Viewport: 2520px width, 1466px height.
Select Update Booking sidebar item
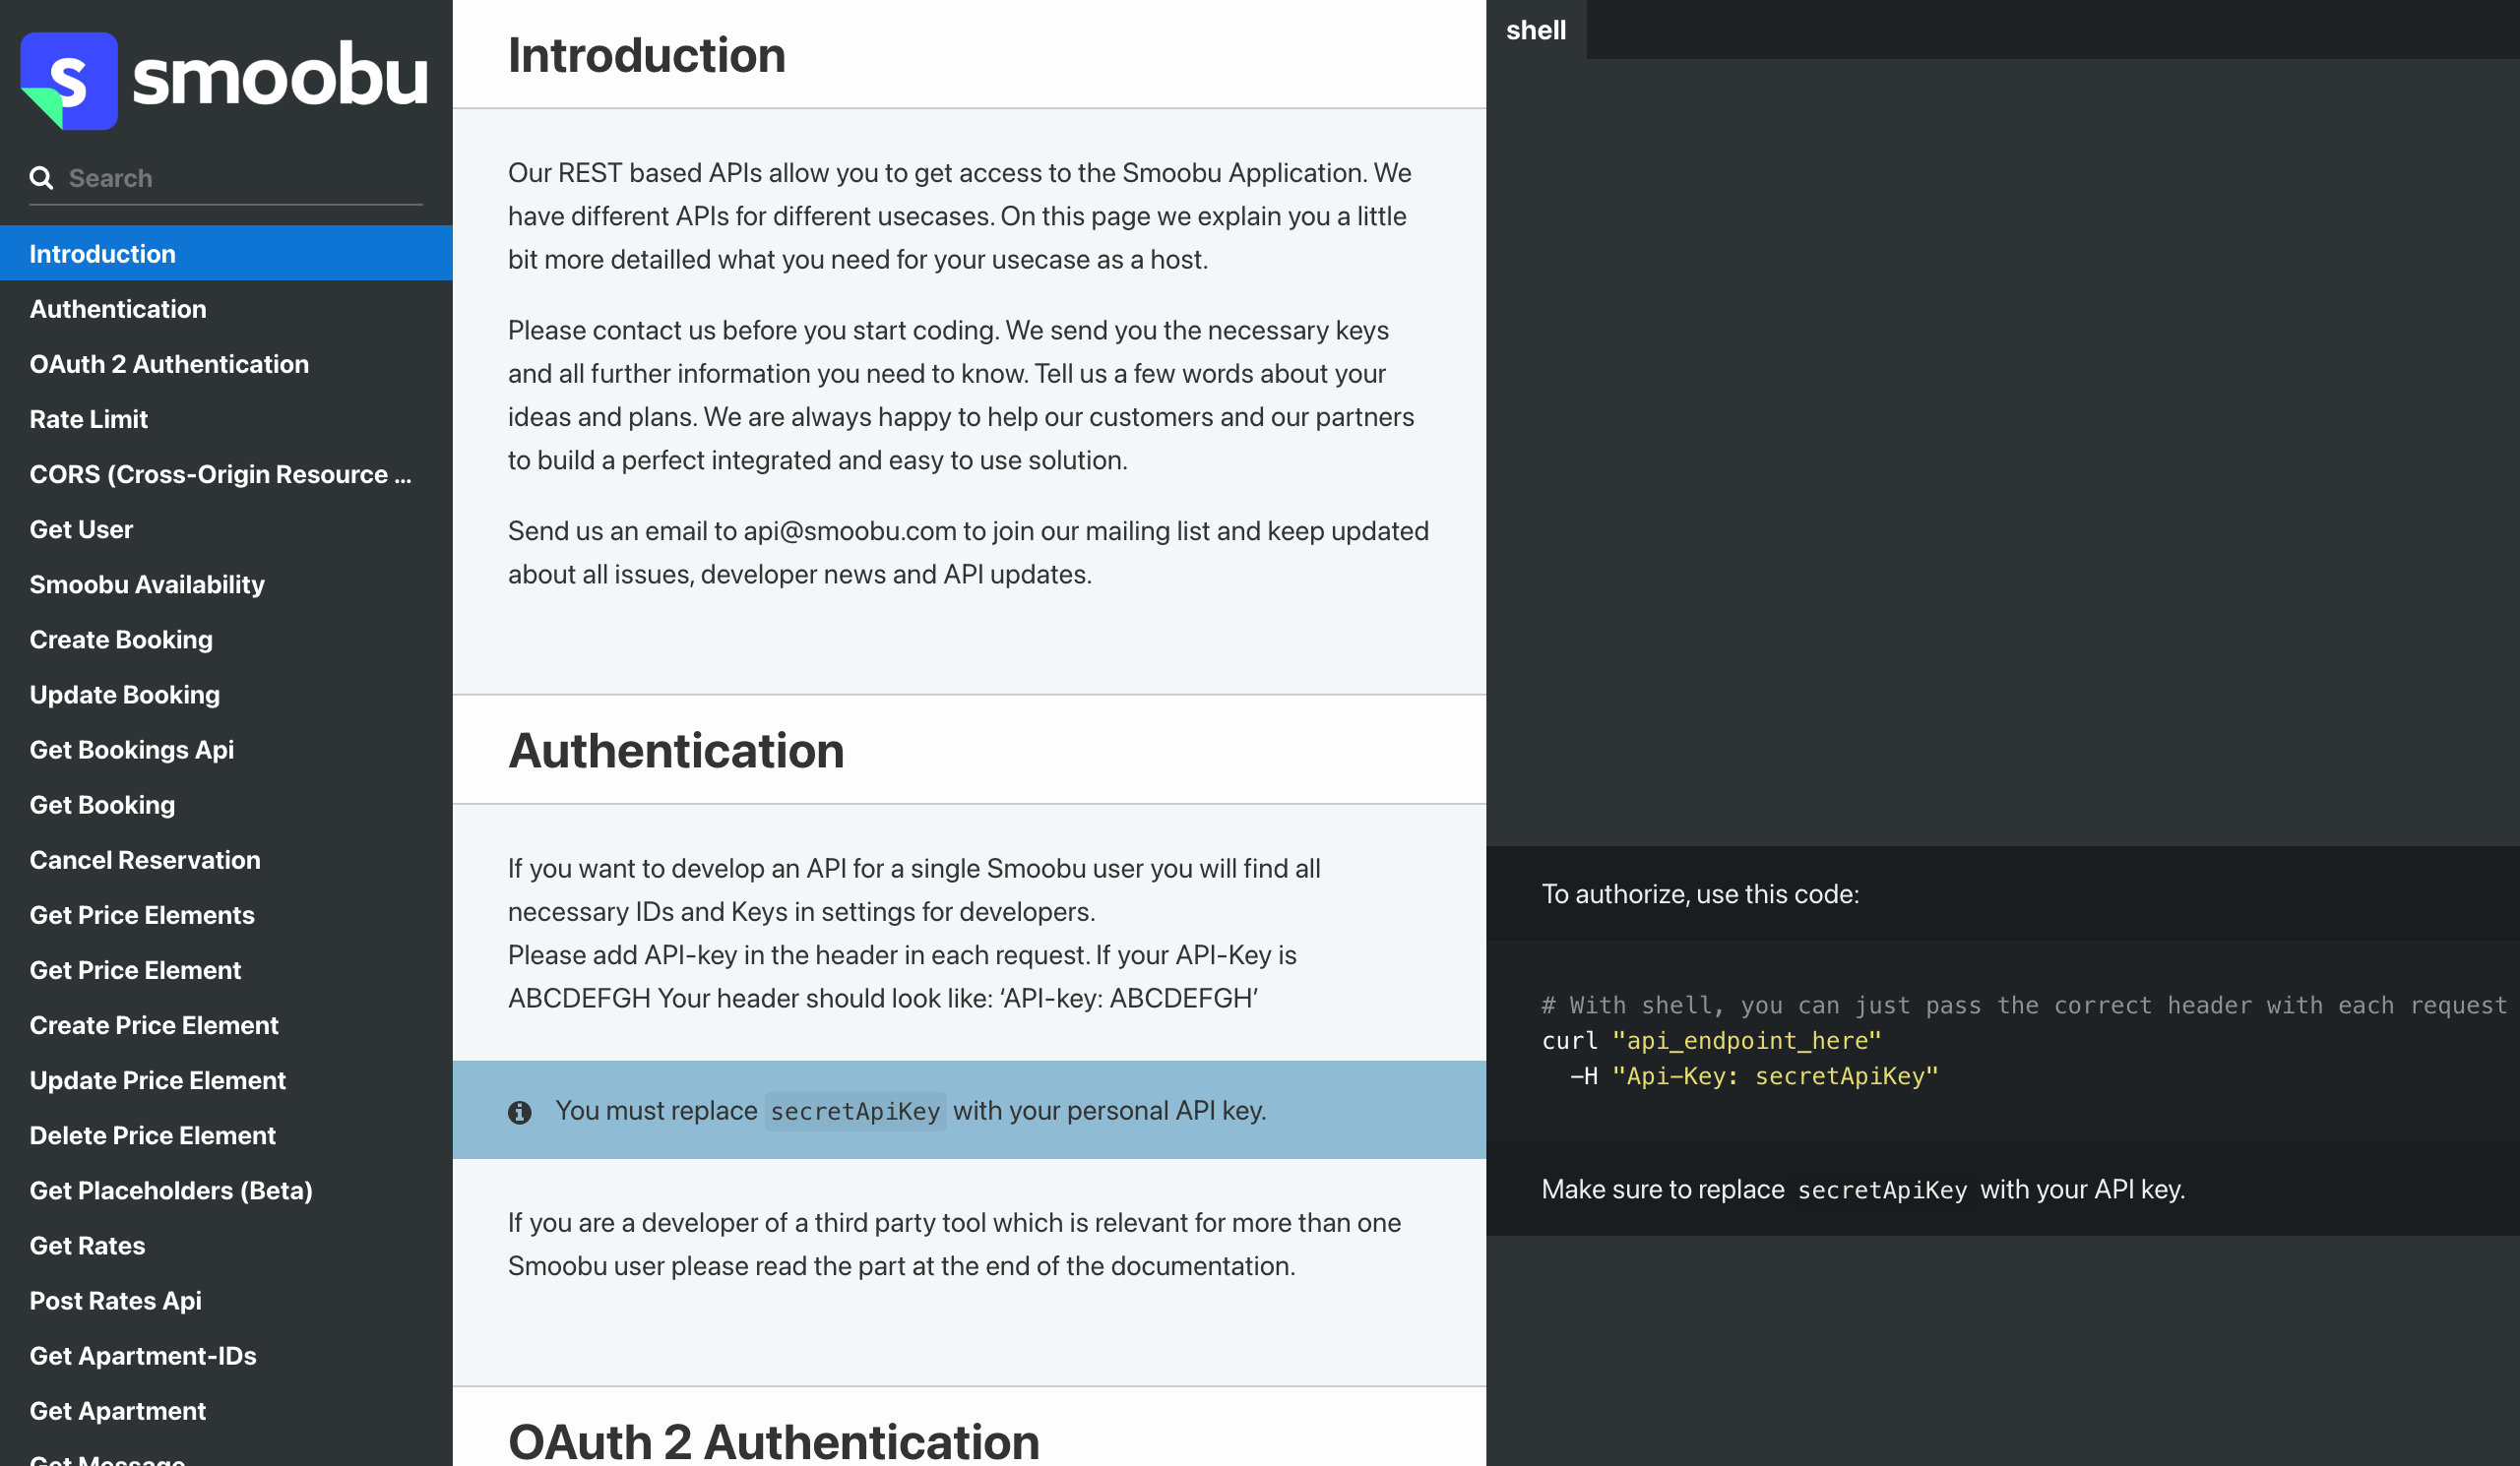click(x=226, y=694)
